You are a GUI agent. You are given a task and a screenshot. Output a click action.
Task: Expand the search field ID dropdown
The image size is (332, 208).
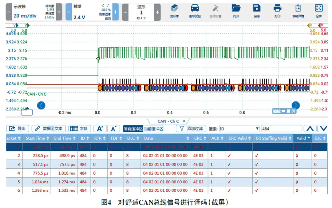[x=257, y=129]
